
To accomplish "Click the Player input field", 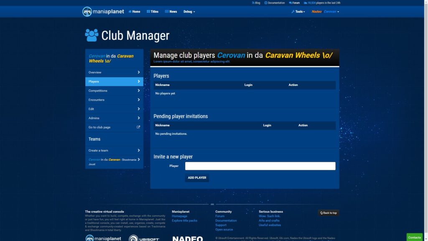I will point(260,166).
